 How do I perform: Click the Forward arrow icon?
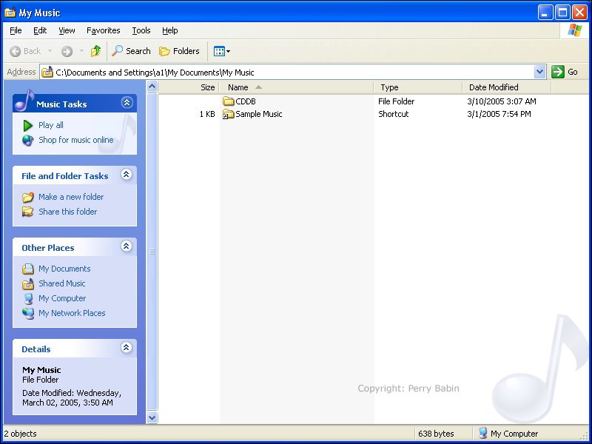click(67, 51)
